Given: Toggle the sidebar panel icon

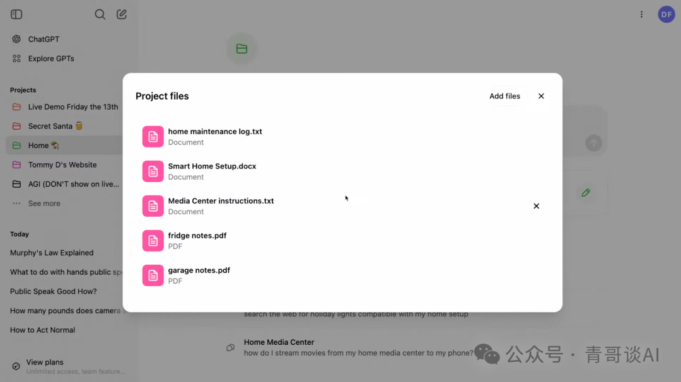Looking at the screenshot, I should point(17,14).
